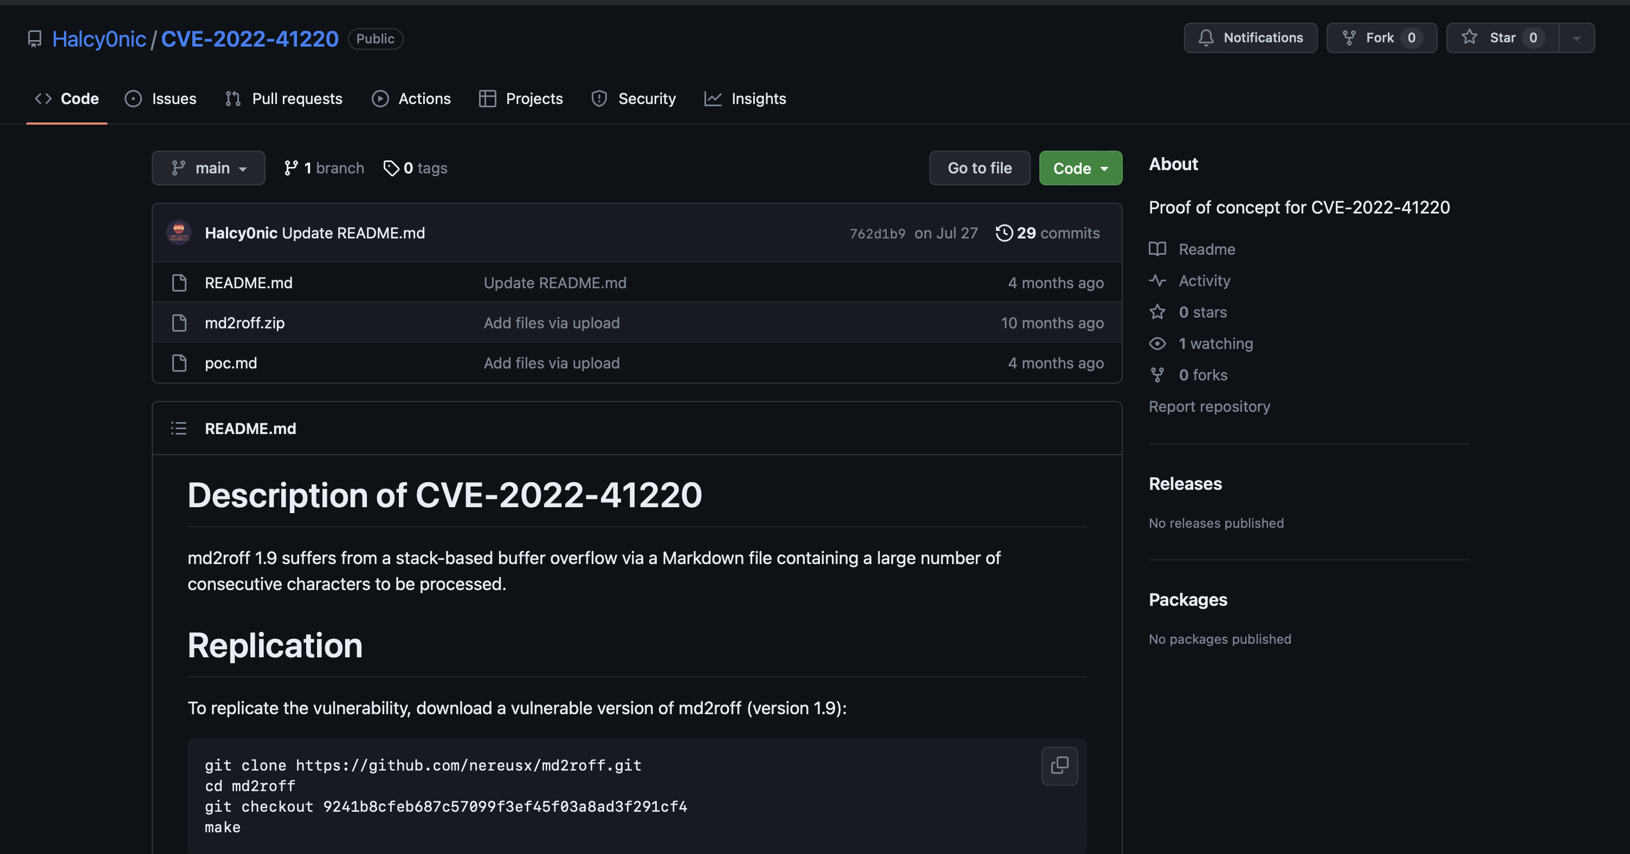
Task: Open the Packages heading link
Action: pos(1188,600)
